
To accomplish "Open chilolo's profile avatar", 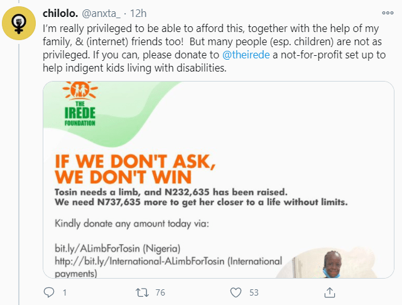I will 20,22.
